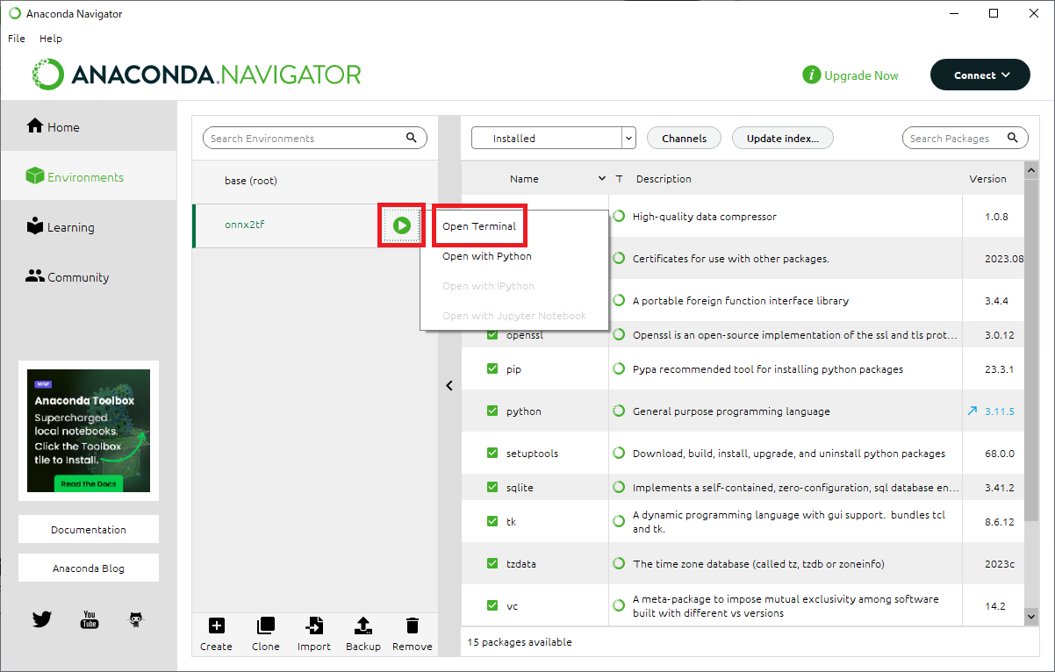Viewport: 1055px width, 672px height.
Task: Uncheck the setuptools package checkbox
Action: pyautogui.click(x=492, y=453)
